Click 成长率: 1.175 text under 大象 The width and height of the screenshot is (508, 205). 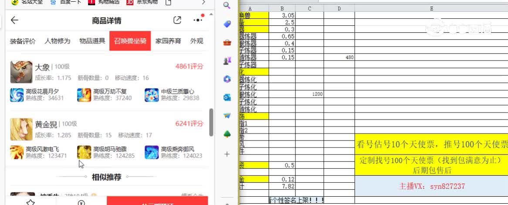pyautogui.click(x=53, y=78)
